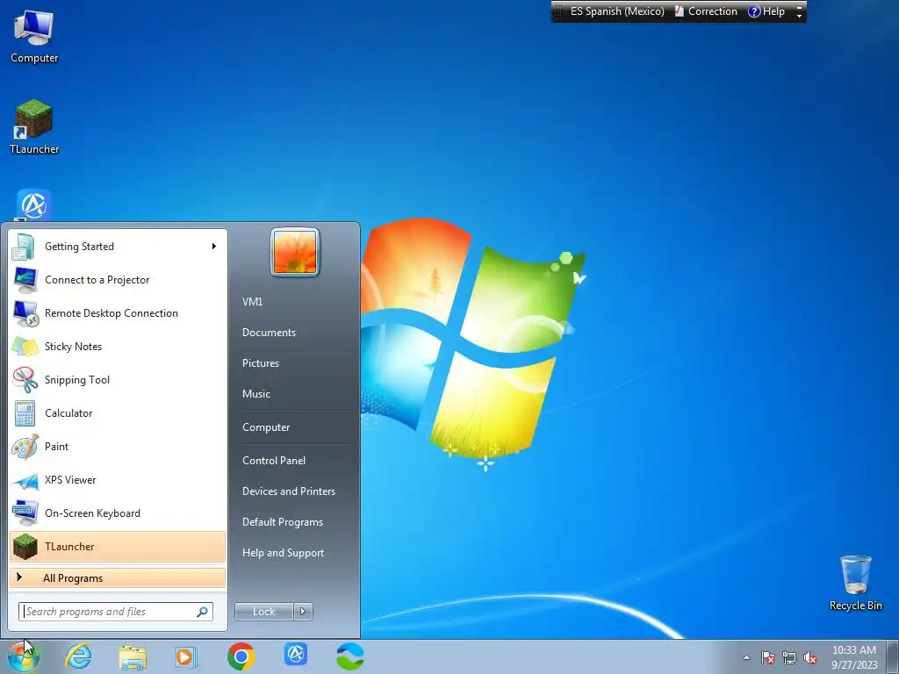
Task: Click the network tray icon
Action: tap(789, 658)
